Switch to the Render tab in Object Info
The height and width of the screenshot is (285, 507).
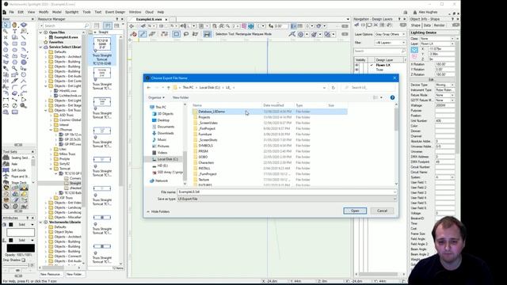(439, 25)
